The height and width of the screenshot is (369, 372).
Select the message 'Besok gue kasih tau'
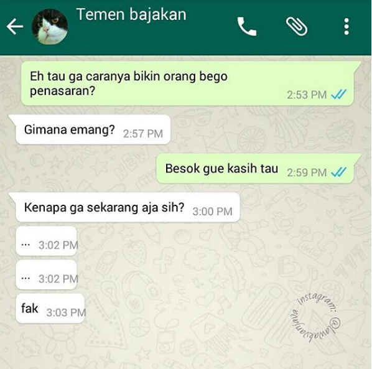pos(255,169)
